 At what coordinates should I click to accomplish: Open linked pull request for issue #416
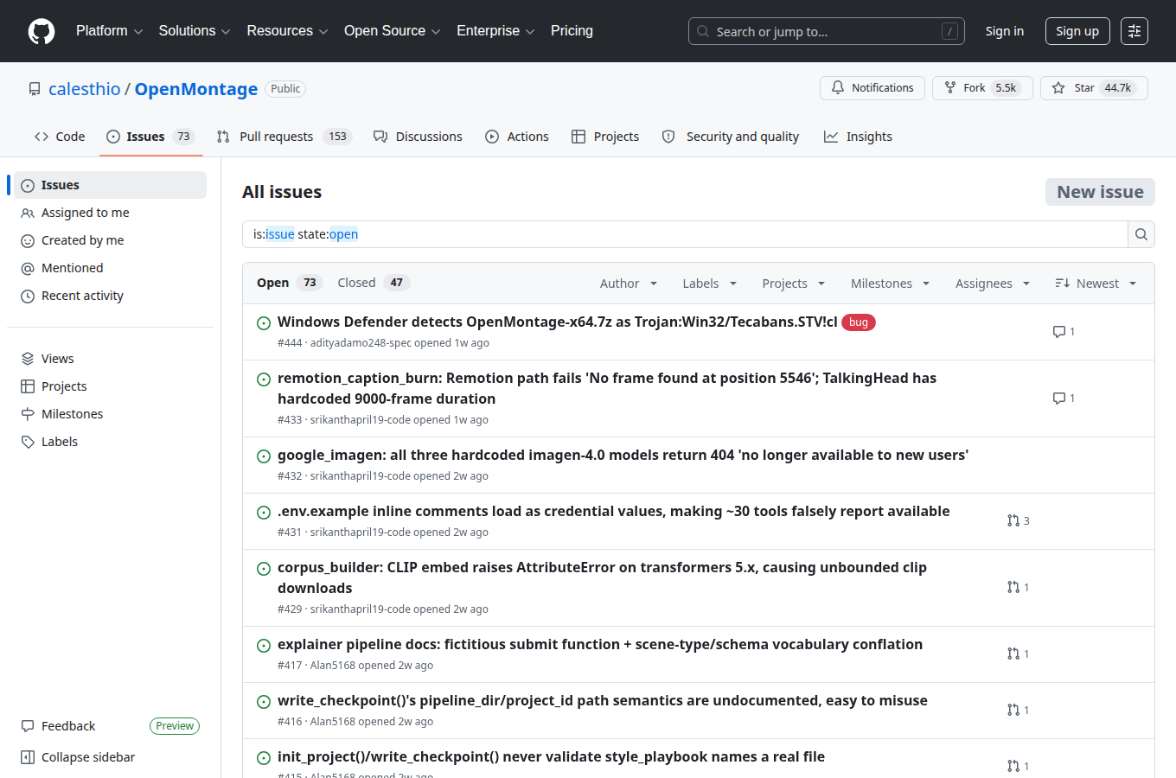pyautogui.click(x=1019, y=711)
